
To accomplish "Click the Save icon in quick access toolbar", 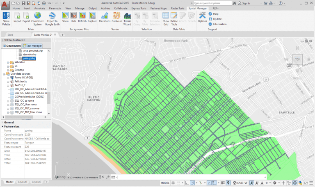I will tap(23, 3).
